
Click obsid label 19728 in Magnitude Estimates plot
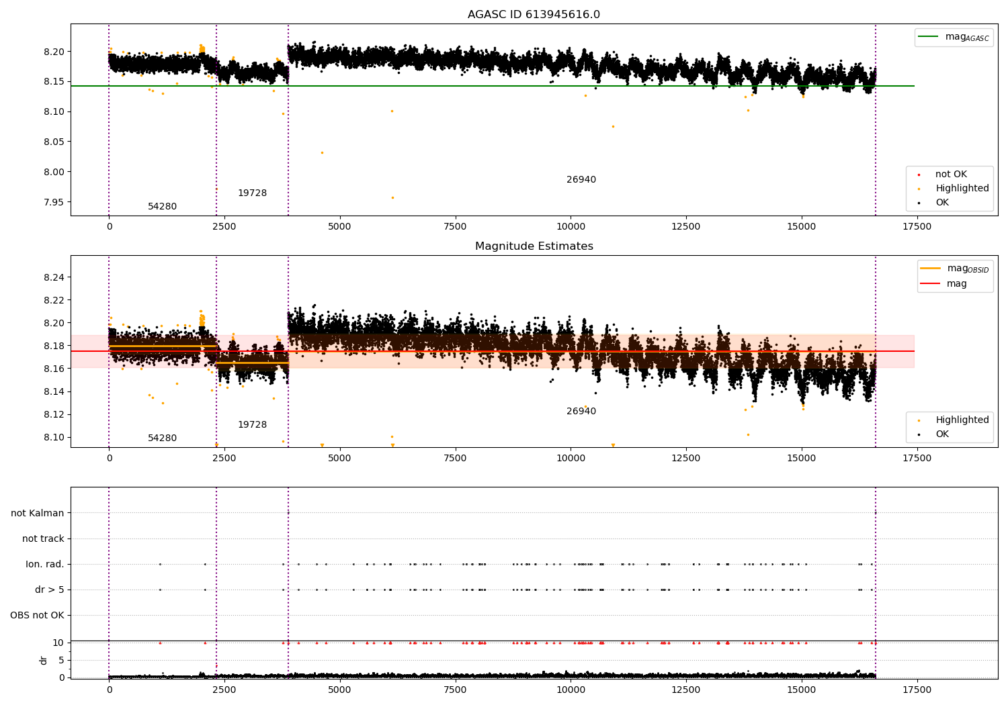point(252,425)
